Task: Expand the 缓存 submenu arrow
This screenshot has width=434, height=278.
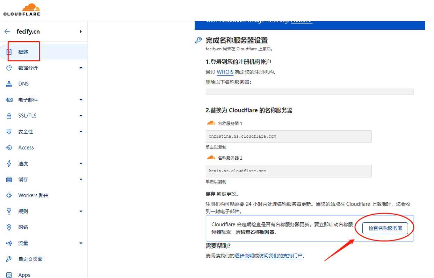Action: [81, 180]
